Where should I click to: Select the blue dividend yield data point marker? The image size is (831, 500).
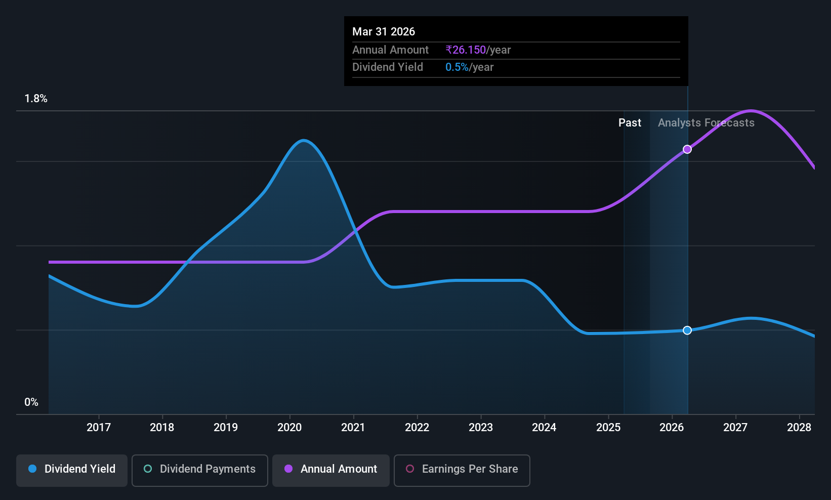coord(687,330)
